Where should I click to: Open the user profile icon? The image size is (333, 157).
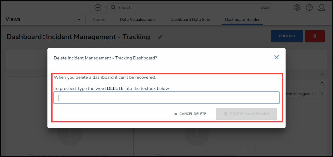tap(322, 7)
